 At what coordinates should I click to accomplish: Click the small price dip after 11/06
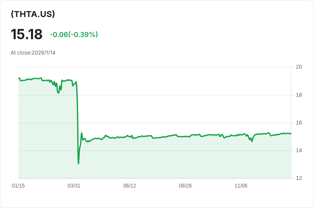click(x=252, y=141)
